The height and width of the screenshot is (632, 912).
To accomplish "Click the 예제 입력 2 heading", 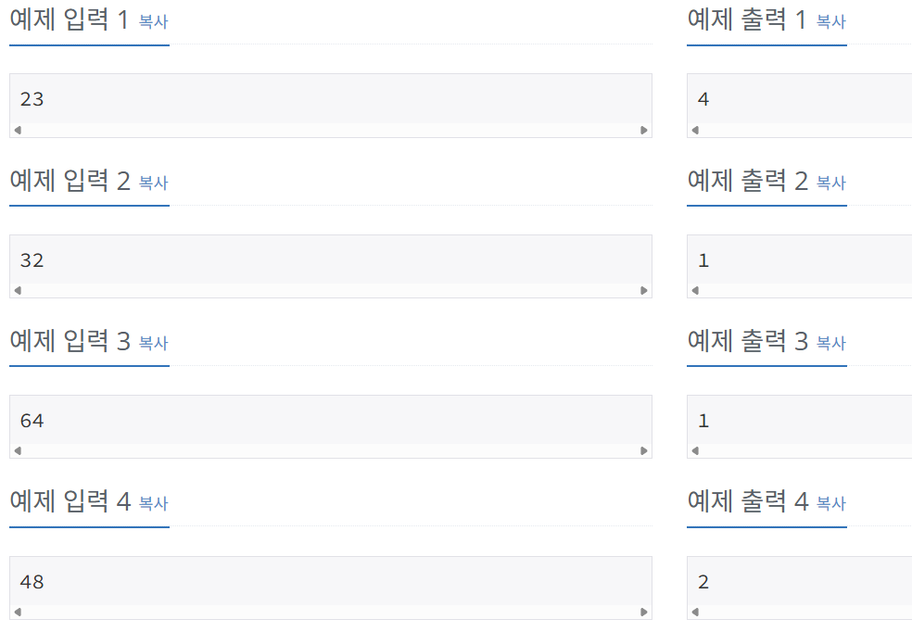I will pyautogui.click(x=70, y=182).
